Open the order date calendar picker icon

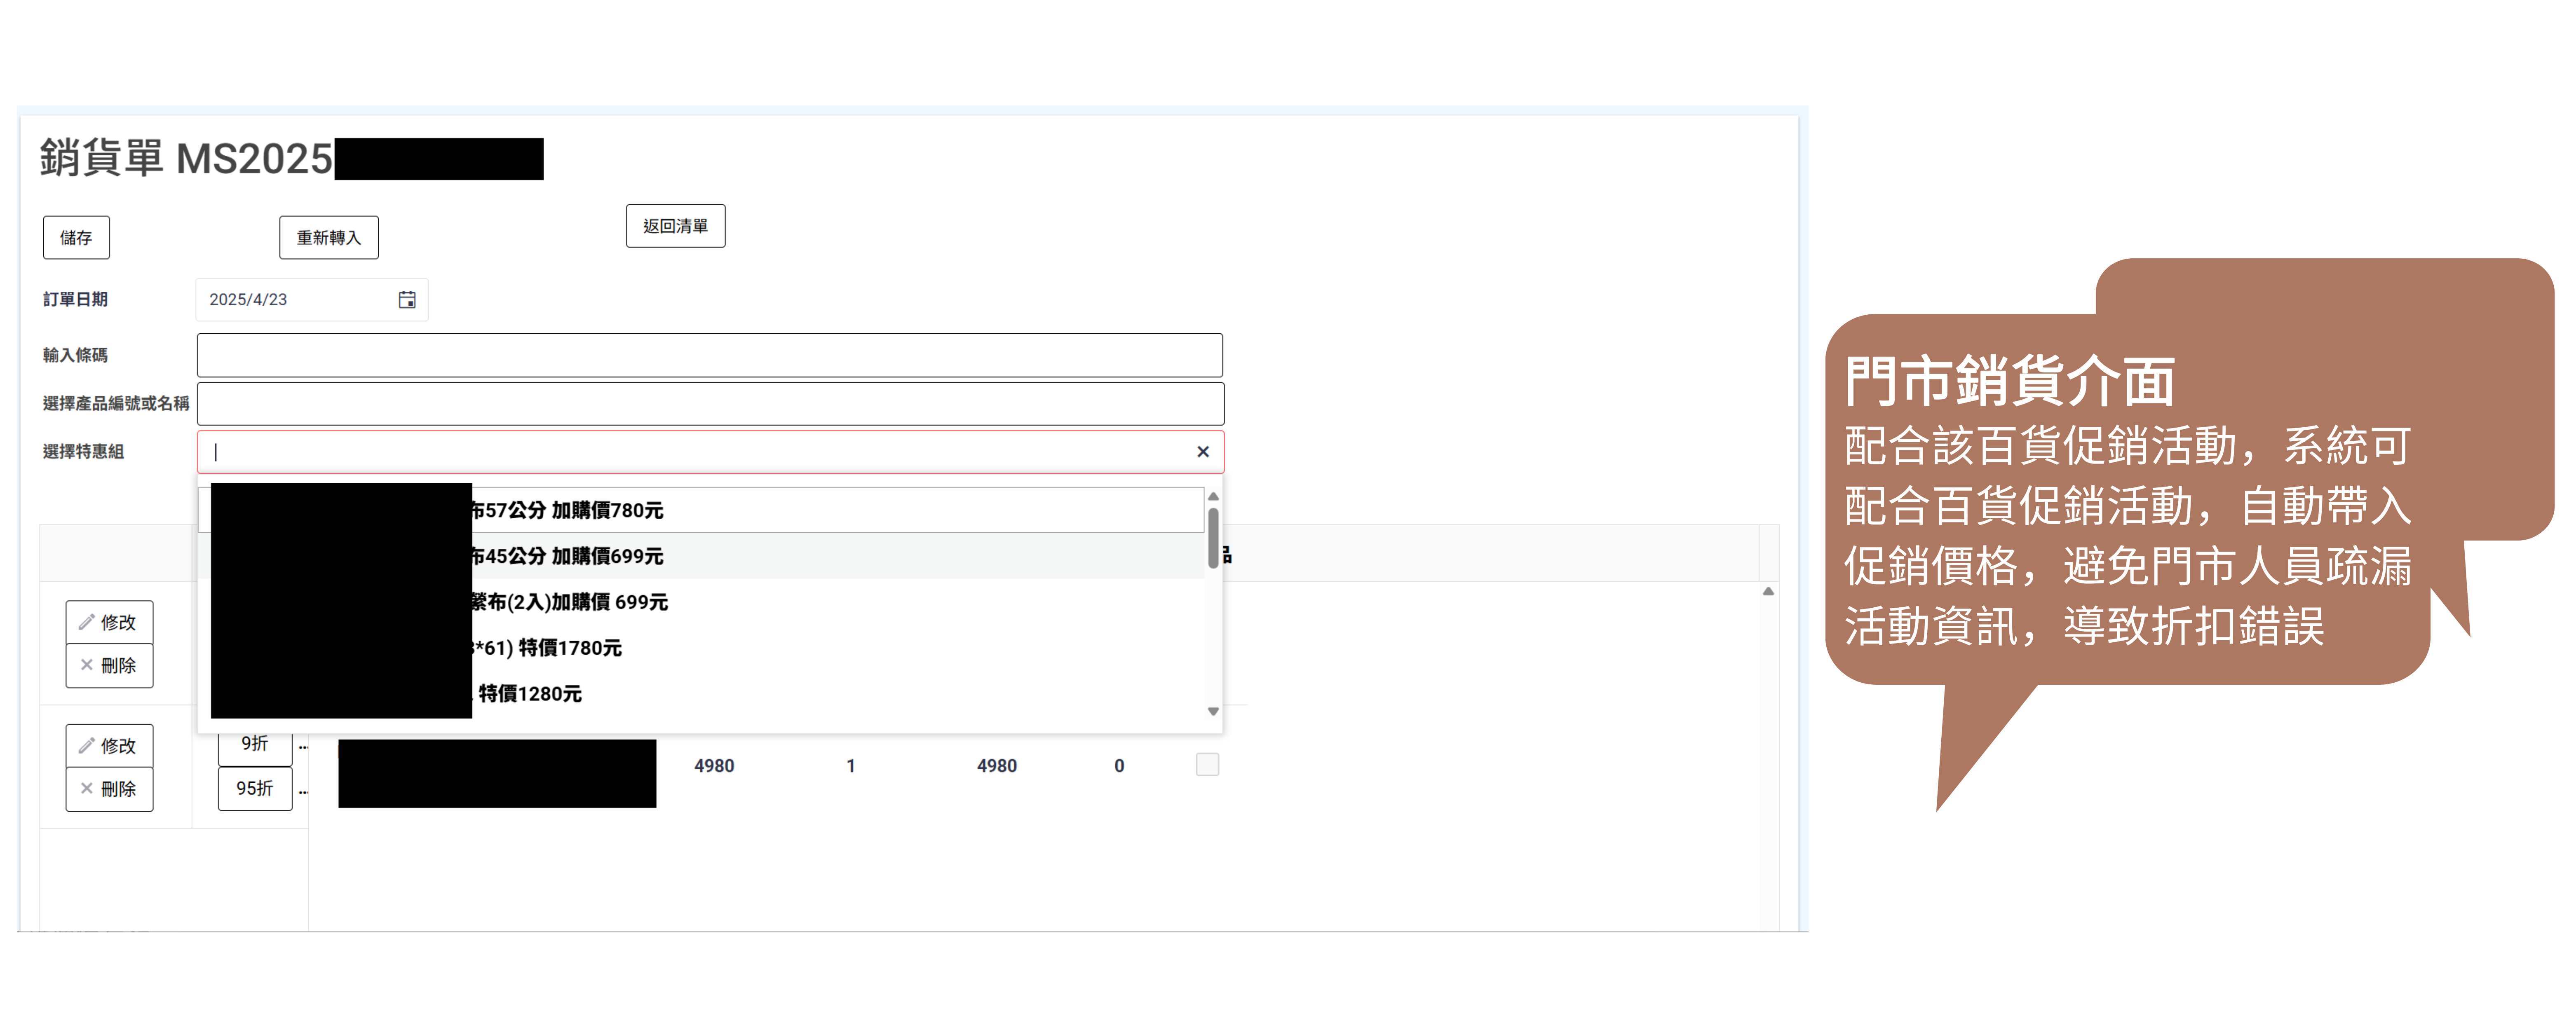[x=406, y=300]
